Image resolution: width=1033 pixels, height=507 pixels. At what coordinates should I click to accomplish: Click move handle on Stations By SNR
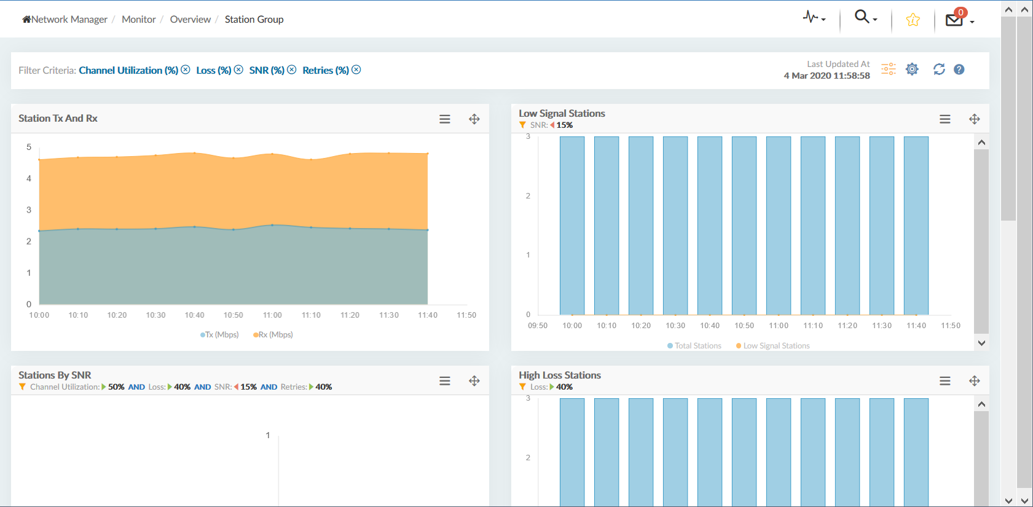[474, 381]
